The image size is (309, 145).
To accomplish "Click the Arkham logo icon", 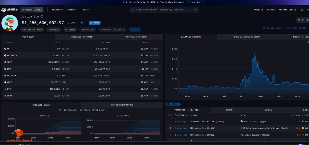I will point(4,10).
